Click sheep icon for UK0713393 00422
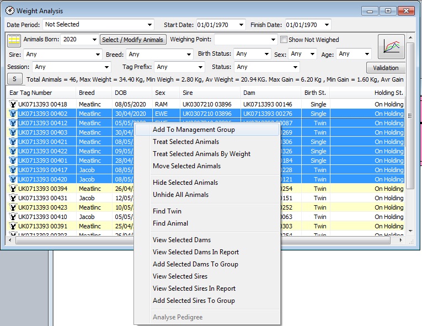 click(x=13, y=151)
